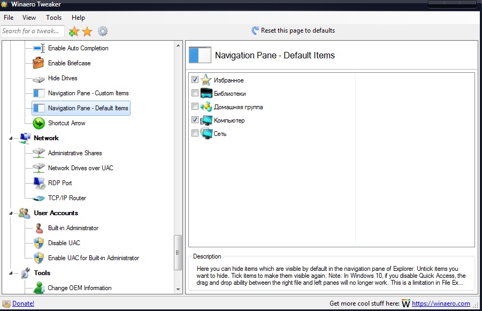Select Administrative Shares tree item
Image resolution: width=482 pixels, height=311 pixels.
(75, 153)
